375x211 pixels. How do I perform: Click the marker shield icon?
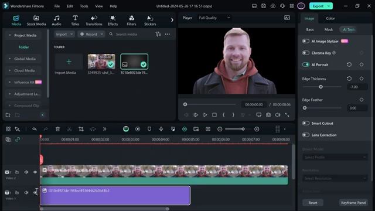pyautogui.click(x=149, y=129)
